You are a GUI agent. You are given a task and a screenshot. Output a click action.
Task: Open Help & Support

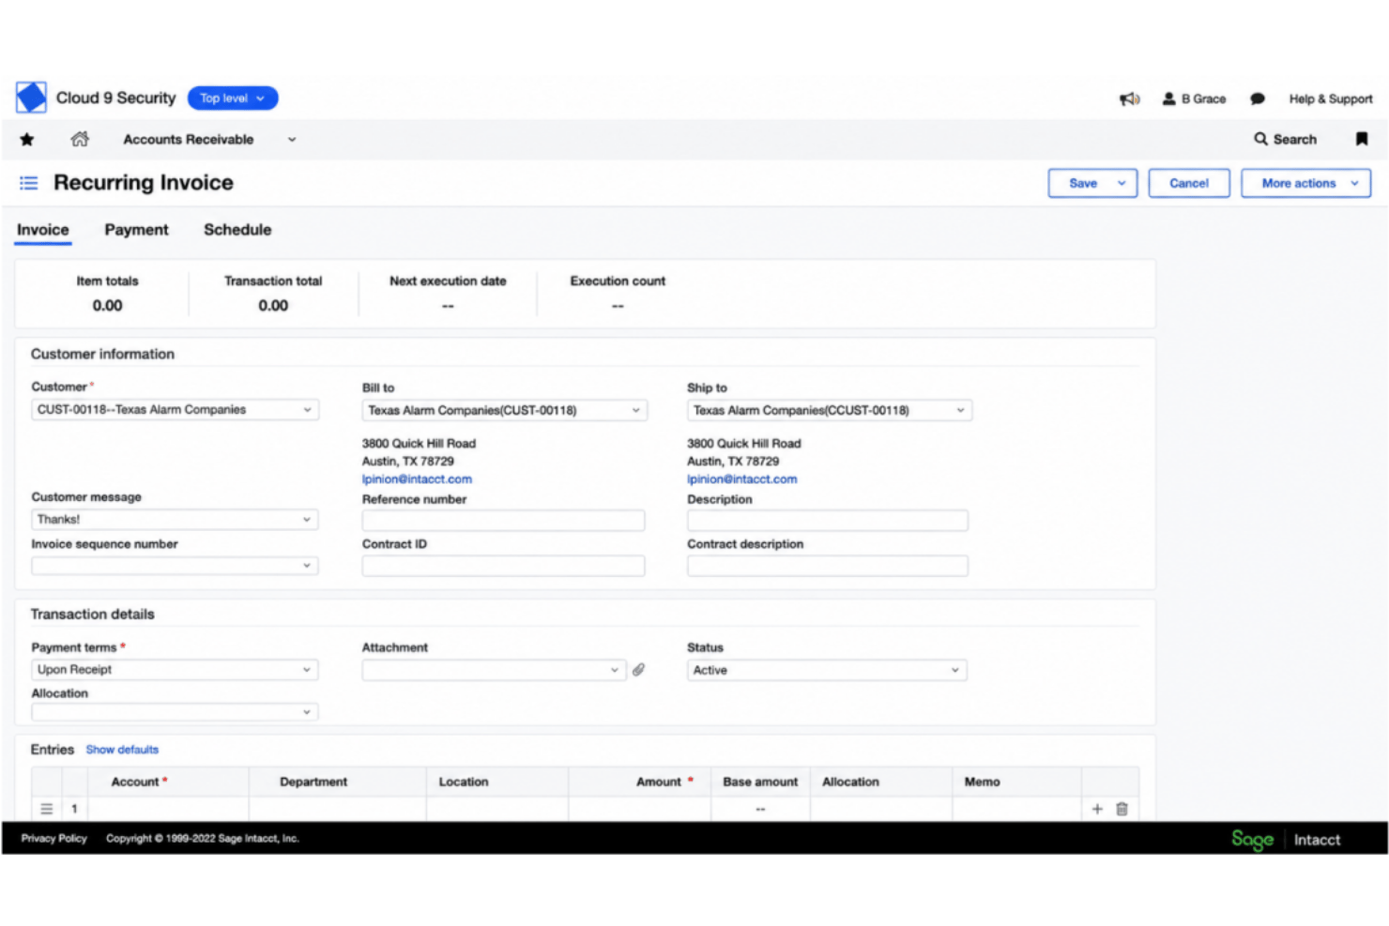pyautogui.click(x=1330, y=99)
